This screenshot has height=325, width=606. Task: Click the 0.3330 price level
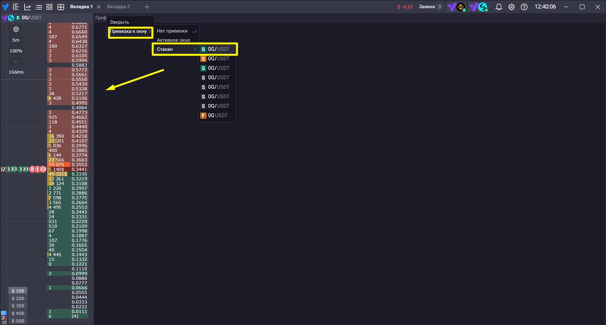pyautogui.click(x=79, y=174)
